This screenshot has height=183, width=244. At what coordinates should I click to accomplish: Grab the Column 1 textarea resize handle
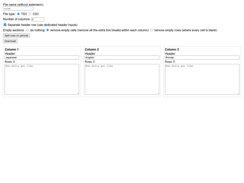(78, 94)
